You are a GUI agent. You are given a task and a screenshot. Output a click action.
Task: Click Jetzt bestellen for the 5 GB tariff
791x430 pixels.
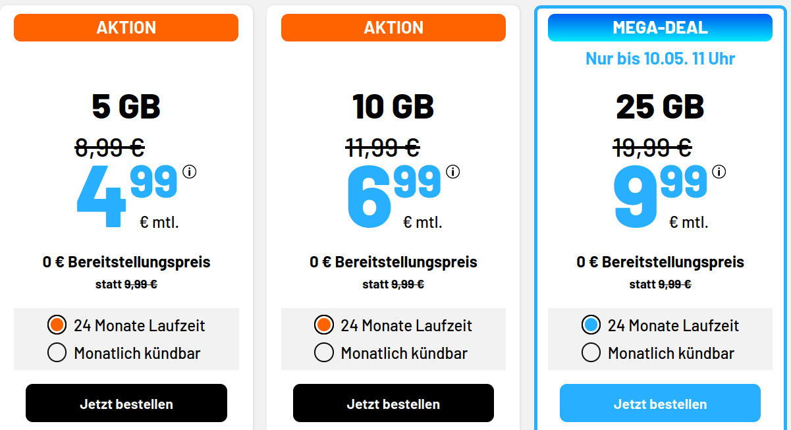[x=126, y=402]
